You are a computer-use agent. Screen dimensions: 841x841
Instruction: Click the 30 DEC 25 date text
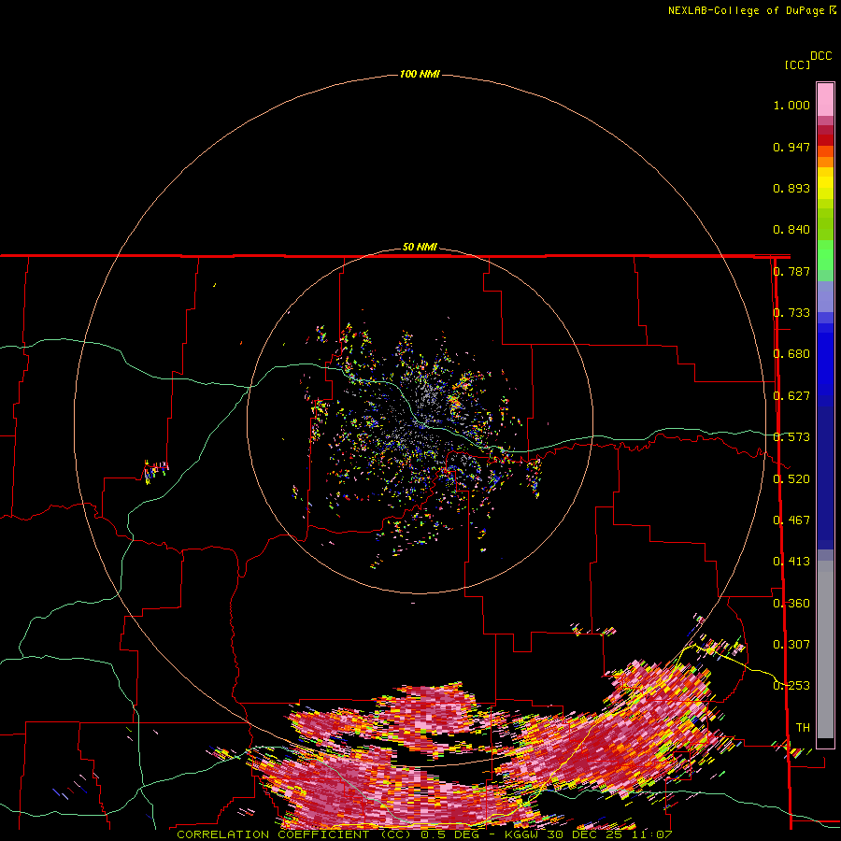pos(586,834)
